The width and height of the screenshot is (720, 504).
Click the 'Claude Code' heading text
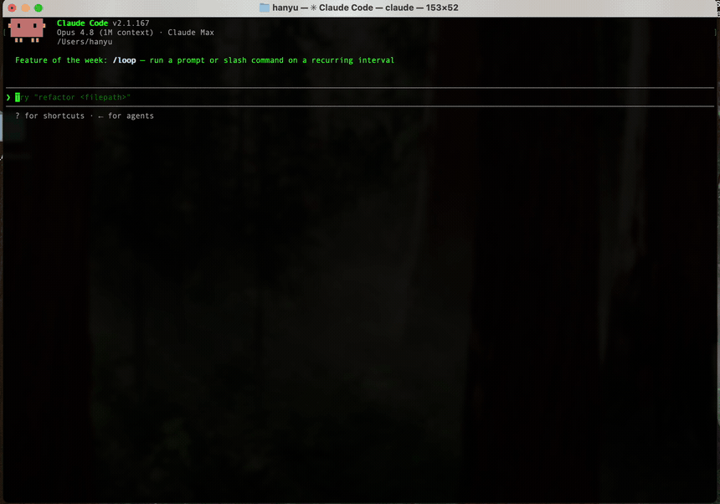pyautogui.click(x=82, y=23)
